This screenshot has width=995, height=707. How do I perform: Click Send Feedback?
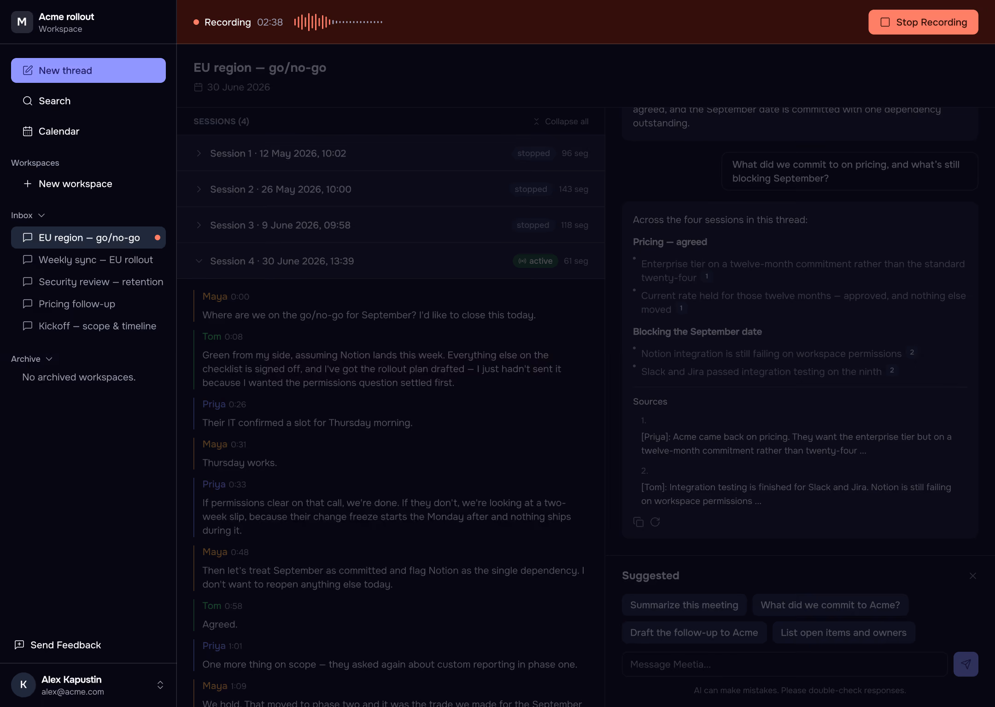coord(58,645)
